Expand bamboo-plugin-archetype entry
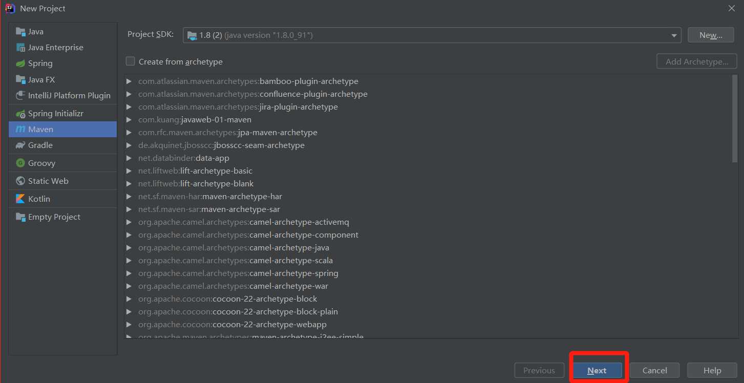 129,81
